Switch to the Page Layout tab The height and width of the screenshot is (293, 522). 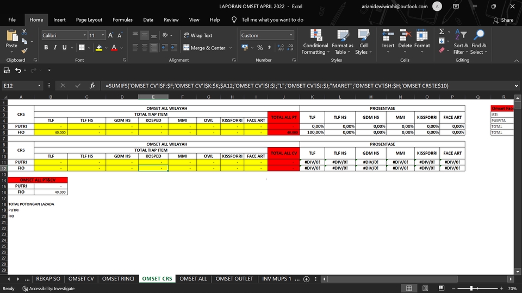89,20
